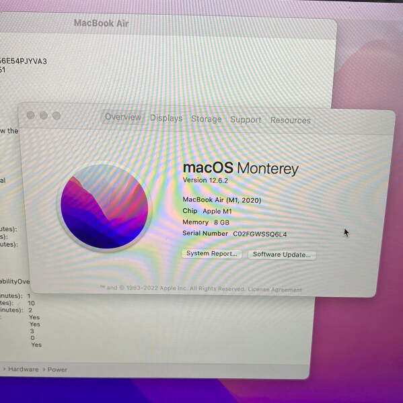
Task: Click Hardware in System Report path bar
Action: point(23,369)
